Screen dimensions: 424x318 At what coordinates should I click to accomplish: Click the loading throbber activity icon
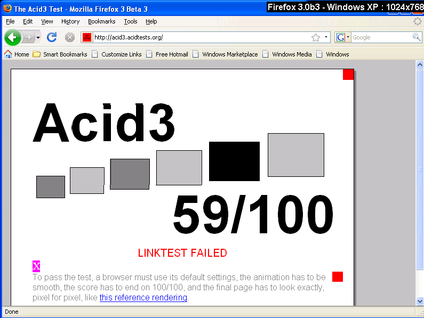(418, 21)
